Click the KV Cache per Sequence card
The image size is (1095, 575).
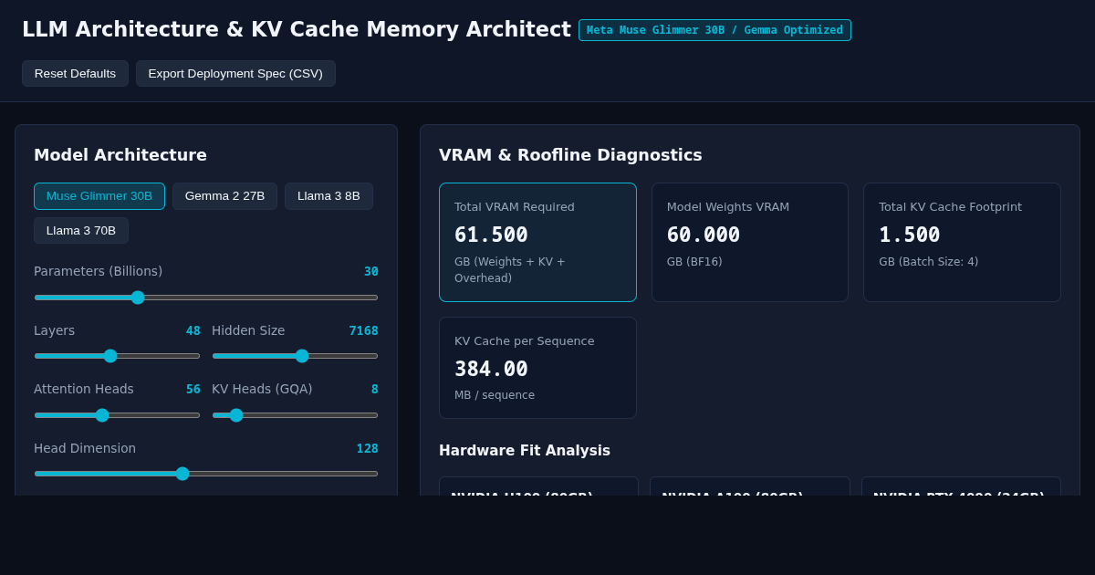click(537, 368)
